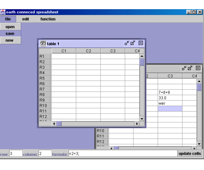Open the function menu
Screen dimensions: 204x170
(x=48, y=19)
